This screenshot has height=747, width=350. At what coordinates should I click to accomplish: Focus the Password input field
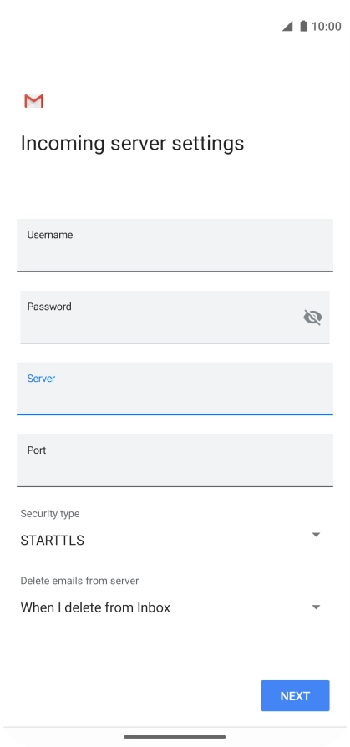(x=175, y=317)
